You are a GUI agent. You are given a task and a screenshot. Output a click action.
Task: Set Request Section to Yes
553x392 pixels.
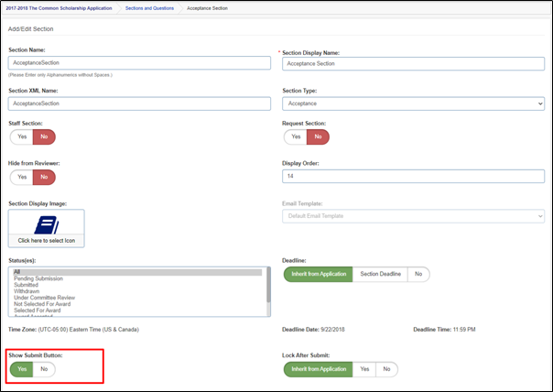click(x=296, y=136)
